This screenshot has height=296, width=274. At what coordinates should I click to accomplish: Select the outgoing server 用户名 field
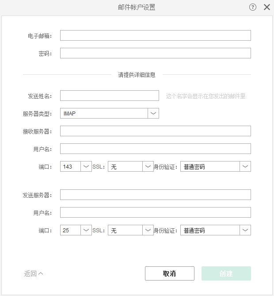coord(156,212)
